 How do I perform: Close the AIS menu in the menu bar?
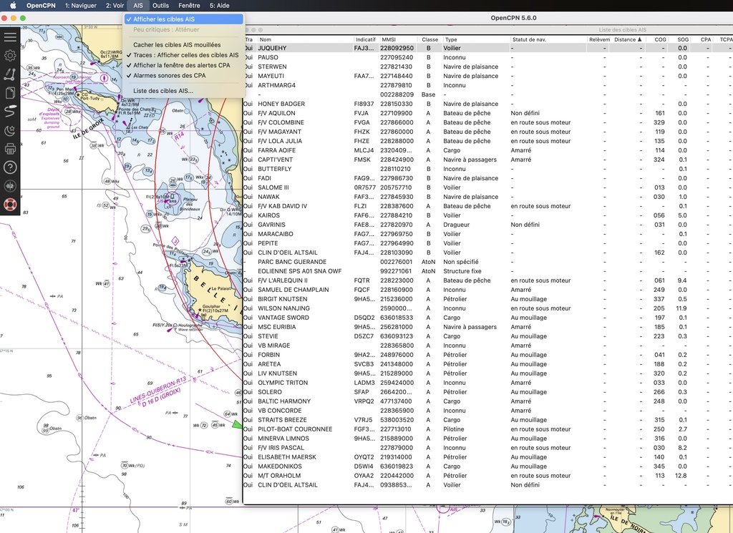click(138, 6)
